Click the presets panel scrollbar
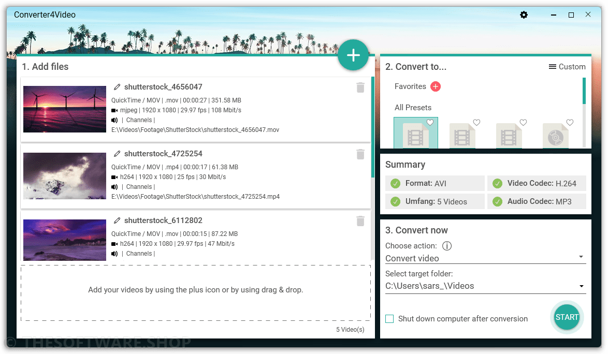This screenshot has height=354, width=608. click(584, 91)
